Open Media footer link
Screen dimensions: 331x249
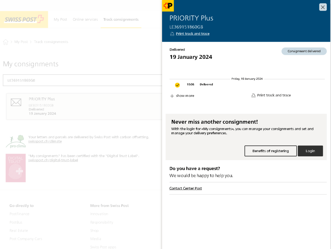click(x=96, y=239)
